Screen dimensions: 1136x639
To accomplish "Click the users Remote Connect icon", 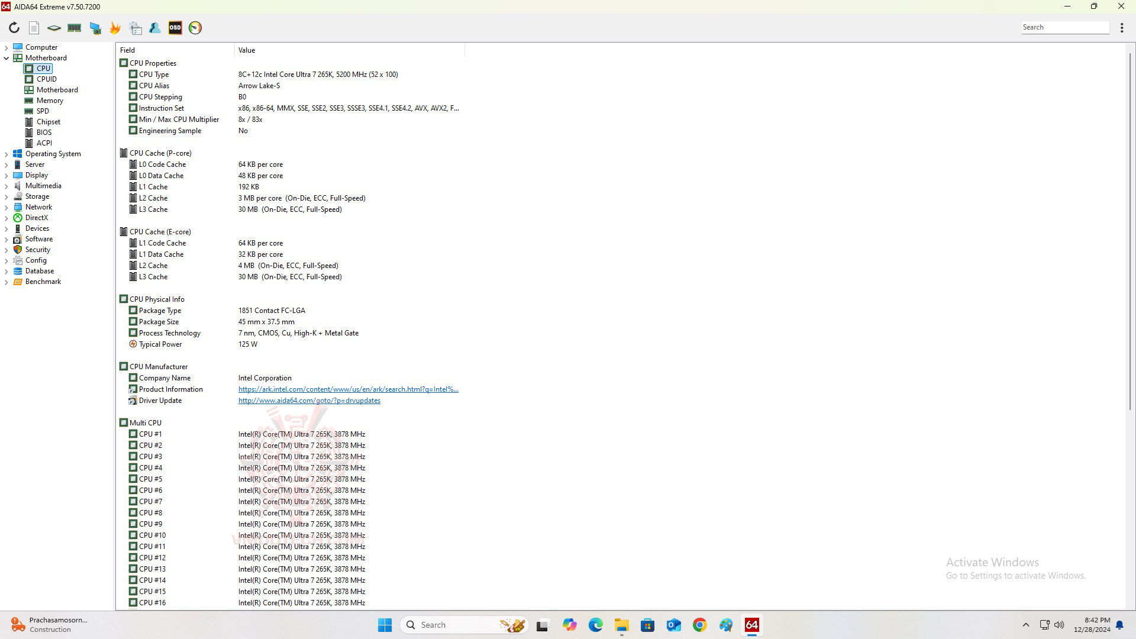I will [155, 28].
